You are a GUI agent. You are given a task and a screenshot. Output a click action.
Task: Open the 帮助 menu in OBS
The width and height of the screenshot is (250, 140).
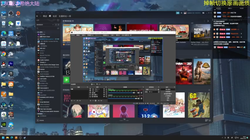tap(118, 35)
